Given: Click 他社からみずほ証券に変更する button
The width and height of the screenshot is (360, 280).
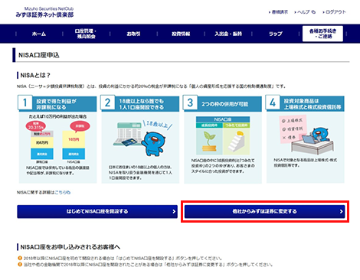Looking at the screenshot, I should point(265,211).
